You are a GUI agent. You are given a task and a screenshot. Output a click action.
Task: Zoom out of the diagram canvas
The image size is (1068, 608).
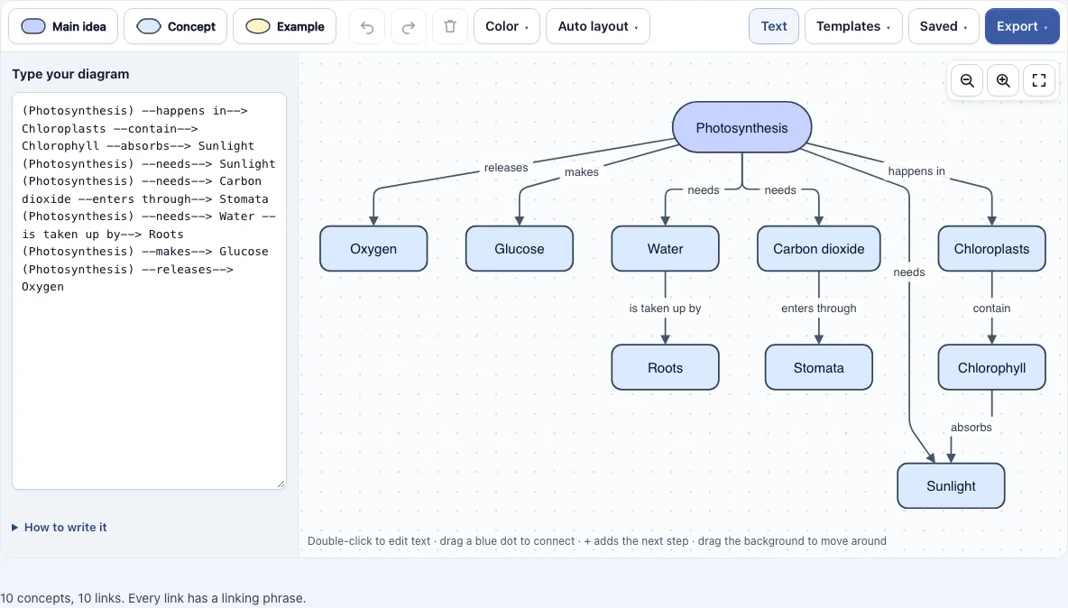(x=967, y=80)
